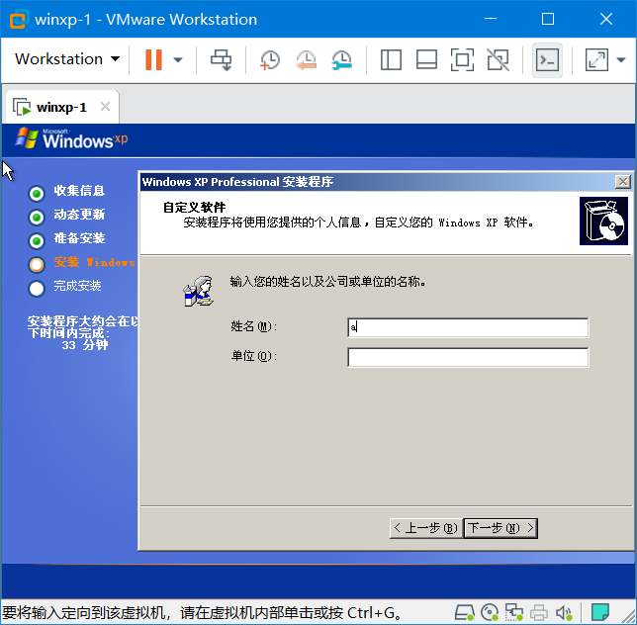The image size is (637, 625).
Task: Expand the stretch display options arrow
Action: coord(621,60)
